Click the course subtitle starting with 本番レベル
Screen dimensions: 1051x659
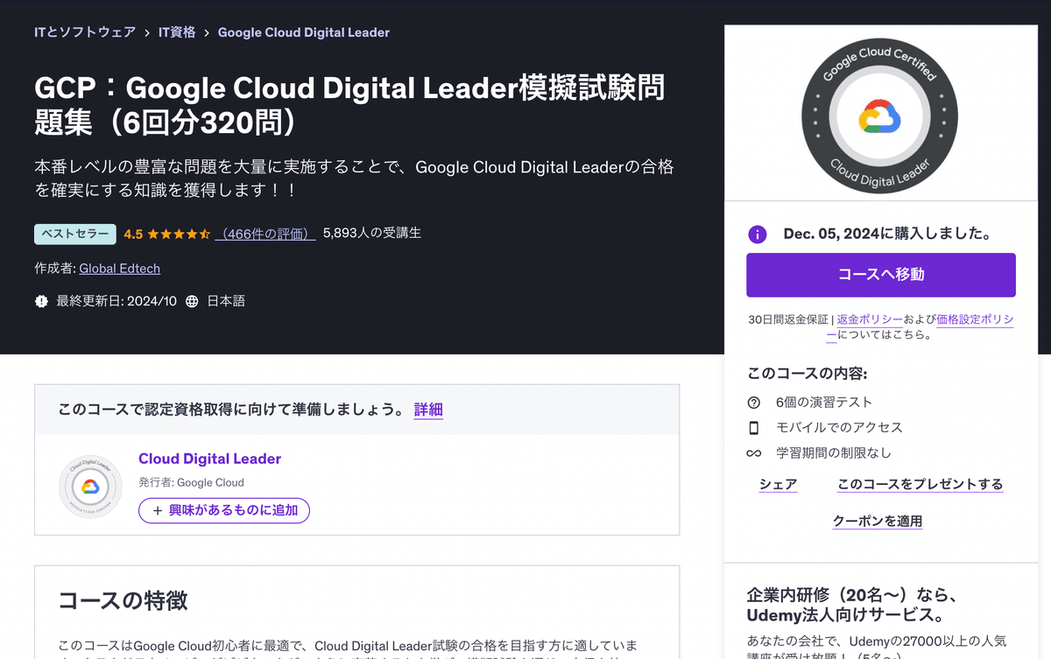354,178
